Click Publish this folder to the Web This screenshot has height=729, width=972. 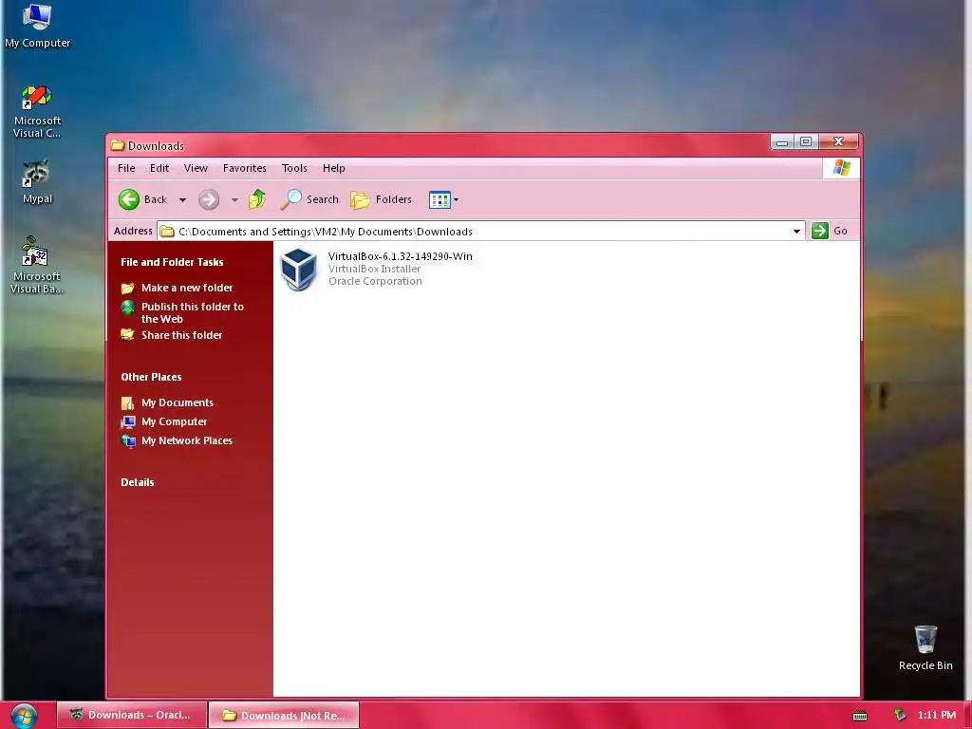click(x=193, y=312)
